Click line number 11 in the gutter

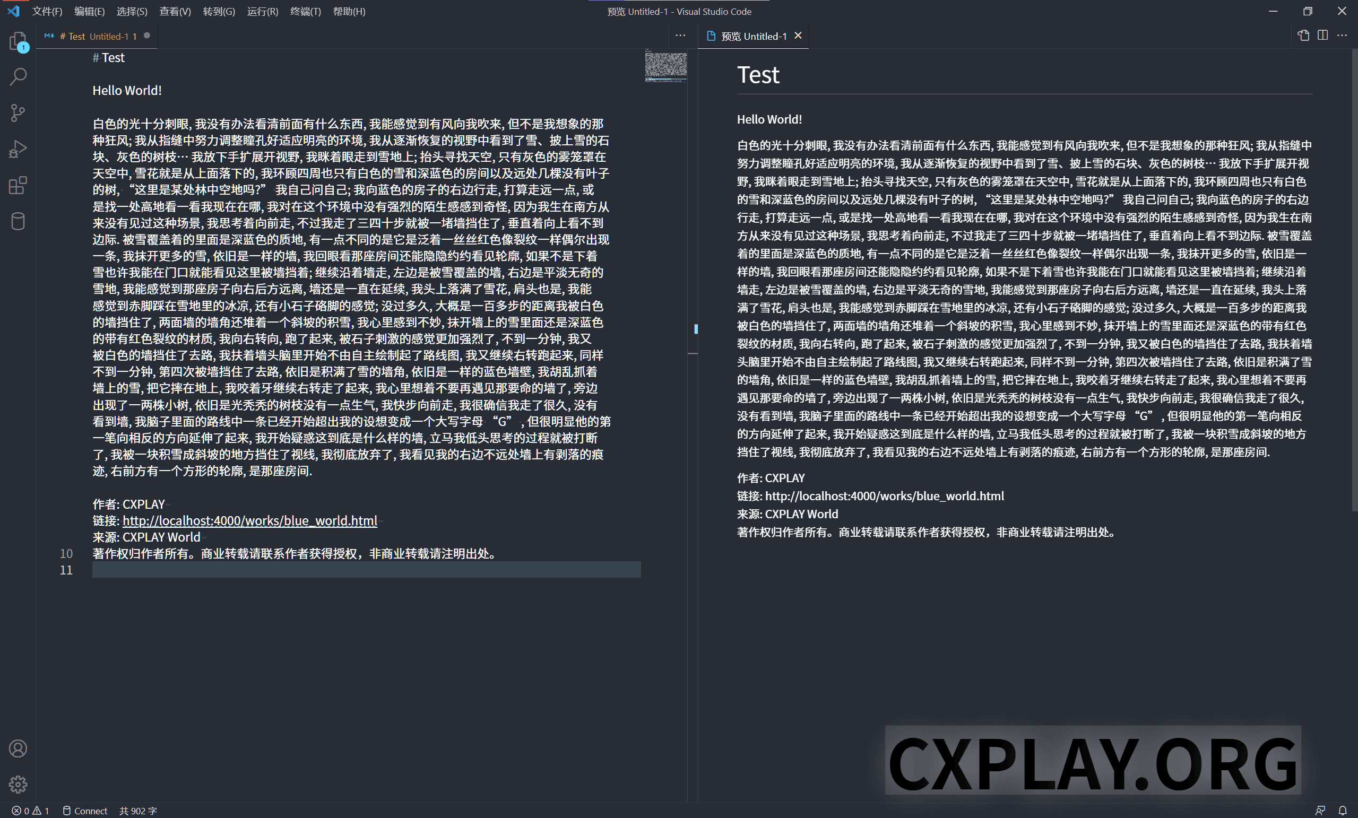coord(66,570)
